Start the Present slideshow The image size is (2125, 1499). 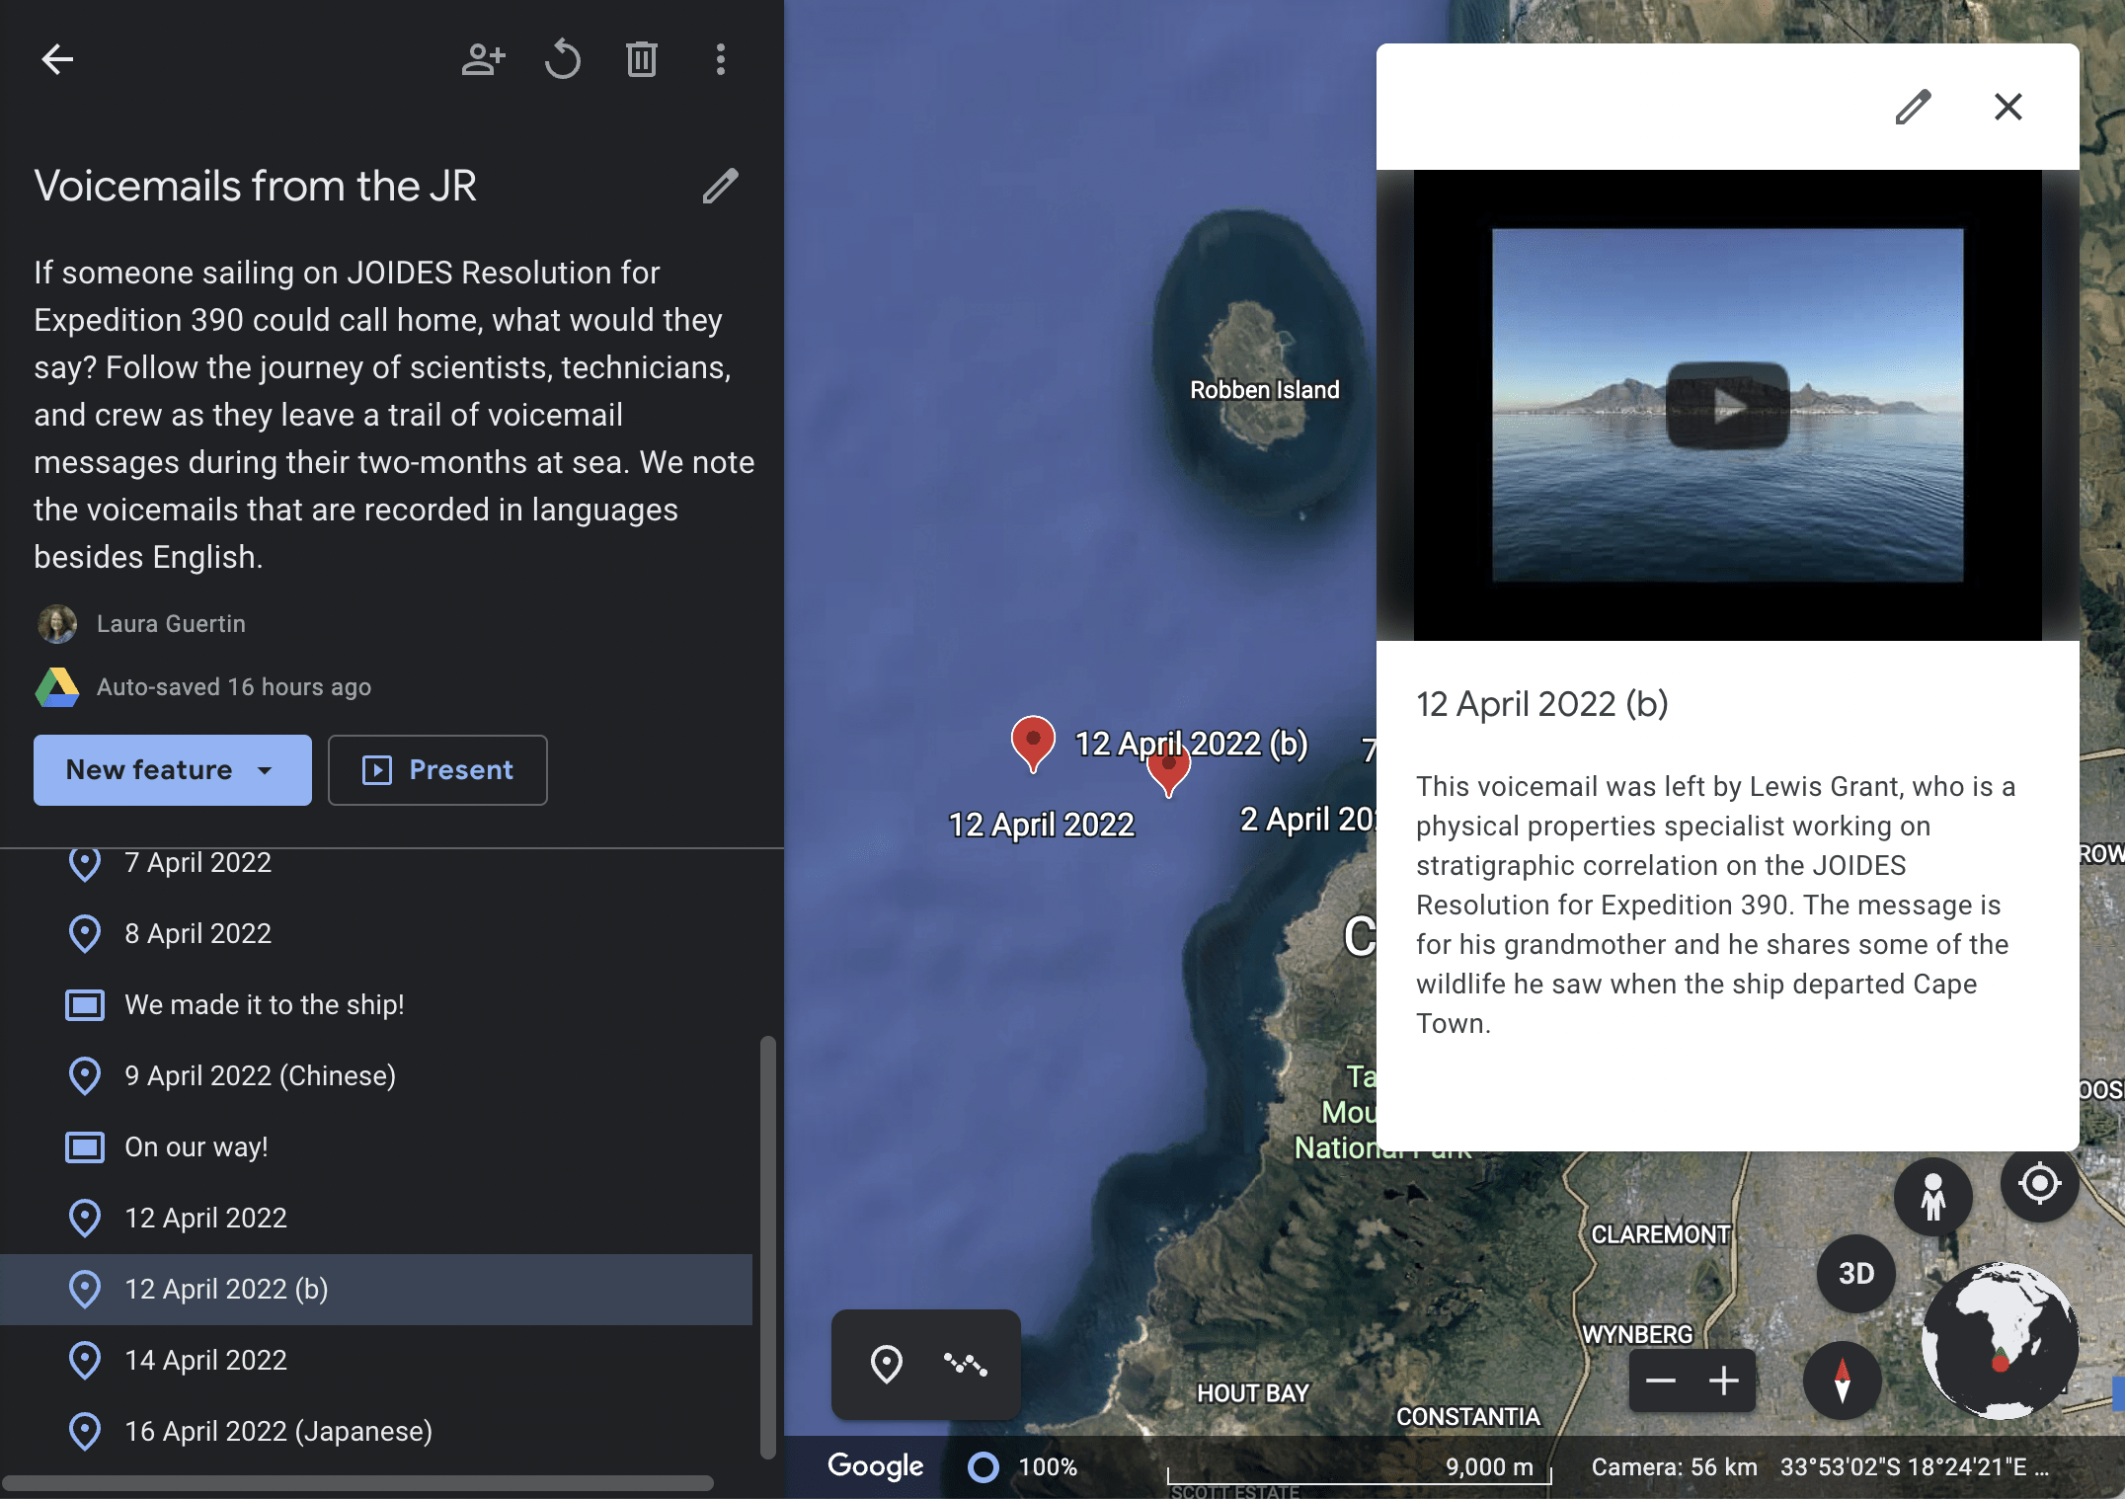coord(437,770)
